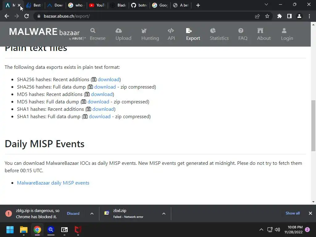Toggle Chrome side panel
316x237 pixels.
(289, 16)
